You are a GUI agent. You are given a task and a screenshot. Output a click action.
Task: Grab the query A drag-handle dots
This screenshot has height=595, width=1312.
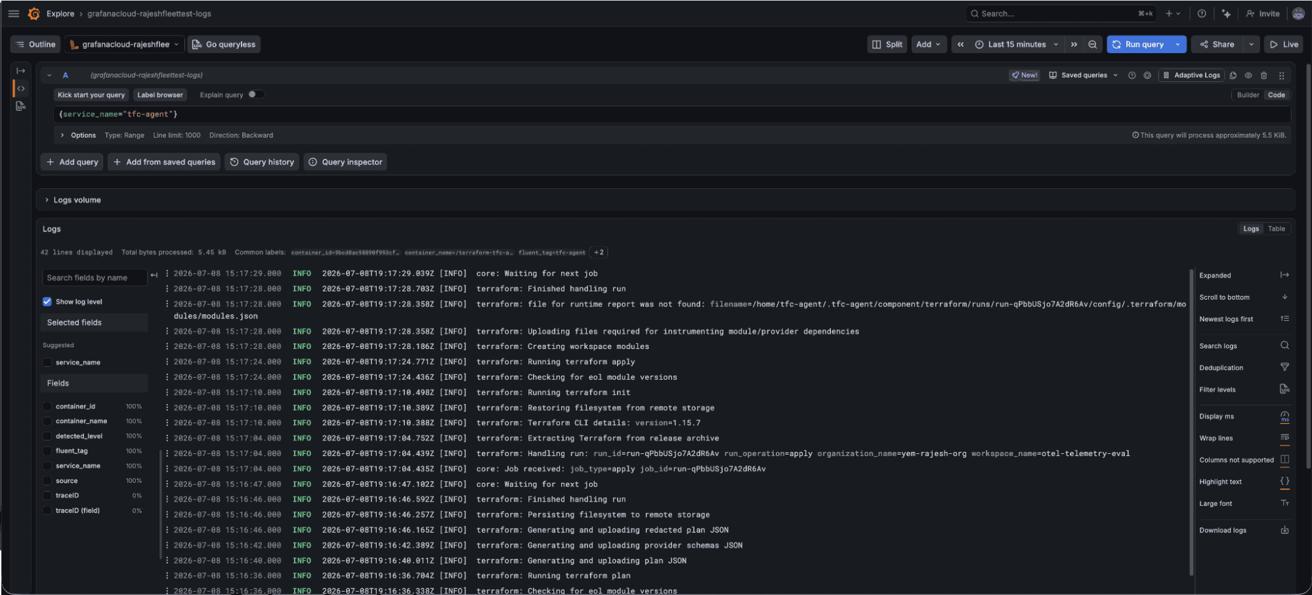pos(1281,75)
